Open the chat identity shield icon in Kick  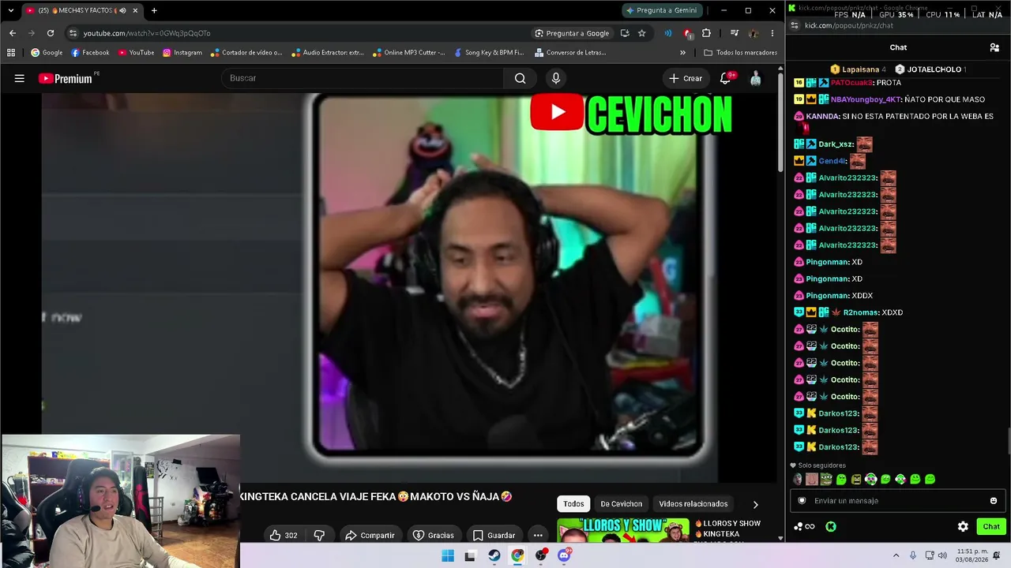pos(802,501)
